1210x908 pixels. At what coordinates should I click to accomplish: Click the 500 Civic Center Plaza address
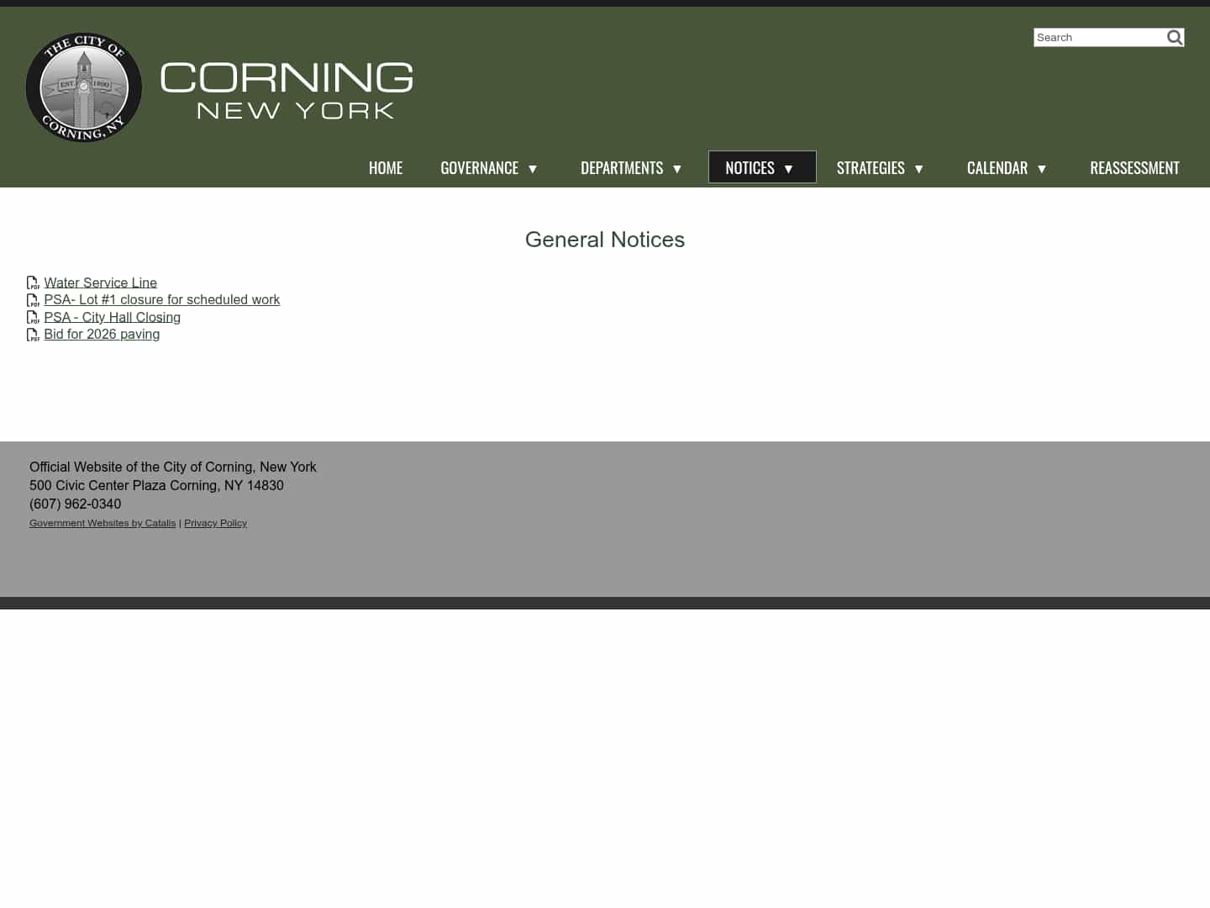coord(156,485)
